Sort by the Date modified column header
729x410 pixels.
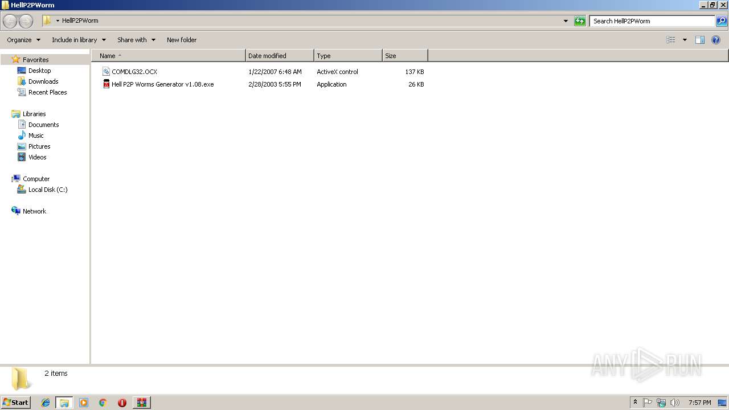(x=280, y=56)
